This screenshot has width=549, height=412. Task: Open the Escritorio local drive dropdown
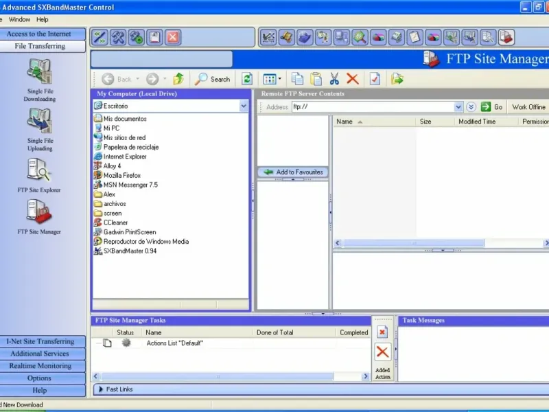coord(244,106)
